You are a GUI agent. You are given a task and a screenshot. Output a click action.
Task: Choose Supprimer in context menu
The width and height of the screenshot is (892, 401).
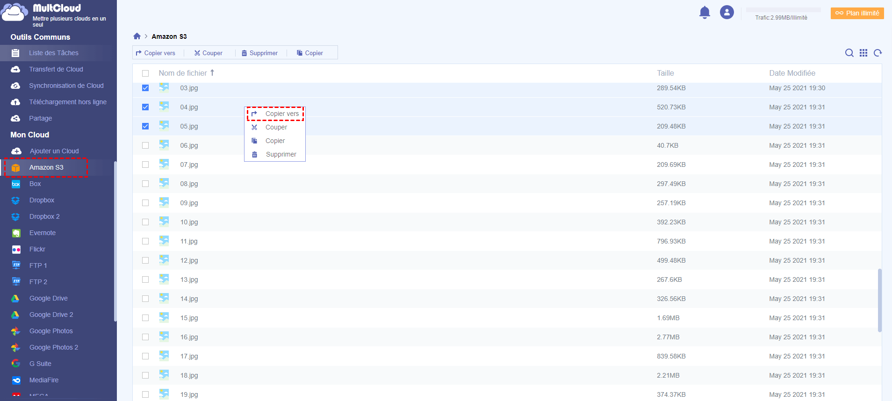(275, 154)
